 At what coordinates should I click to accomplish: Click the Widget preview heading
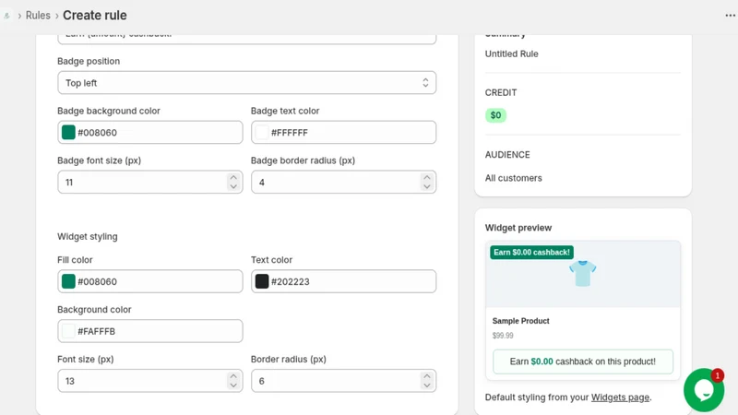coord(518,228)
